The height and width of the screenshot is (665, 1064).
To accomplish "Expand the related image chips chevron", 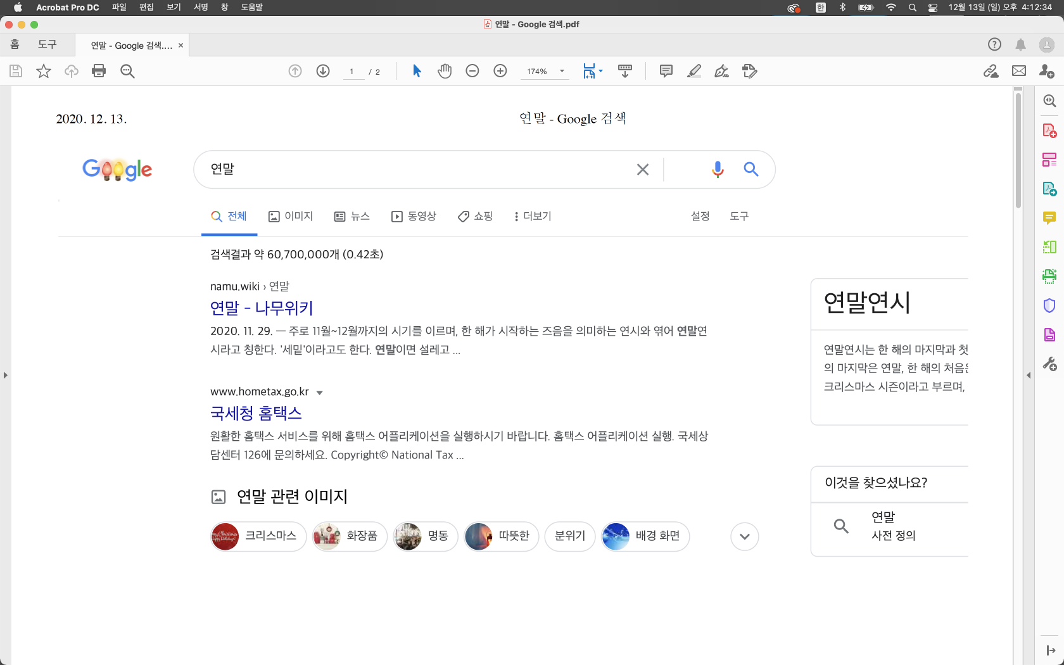I will 745,536.
